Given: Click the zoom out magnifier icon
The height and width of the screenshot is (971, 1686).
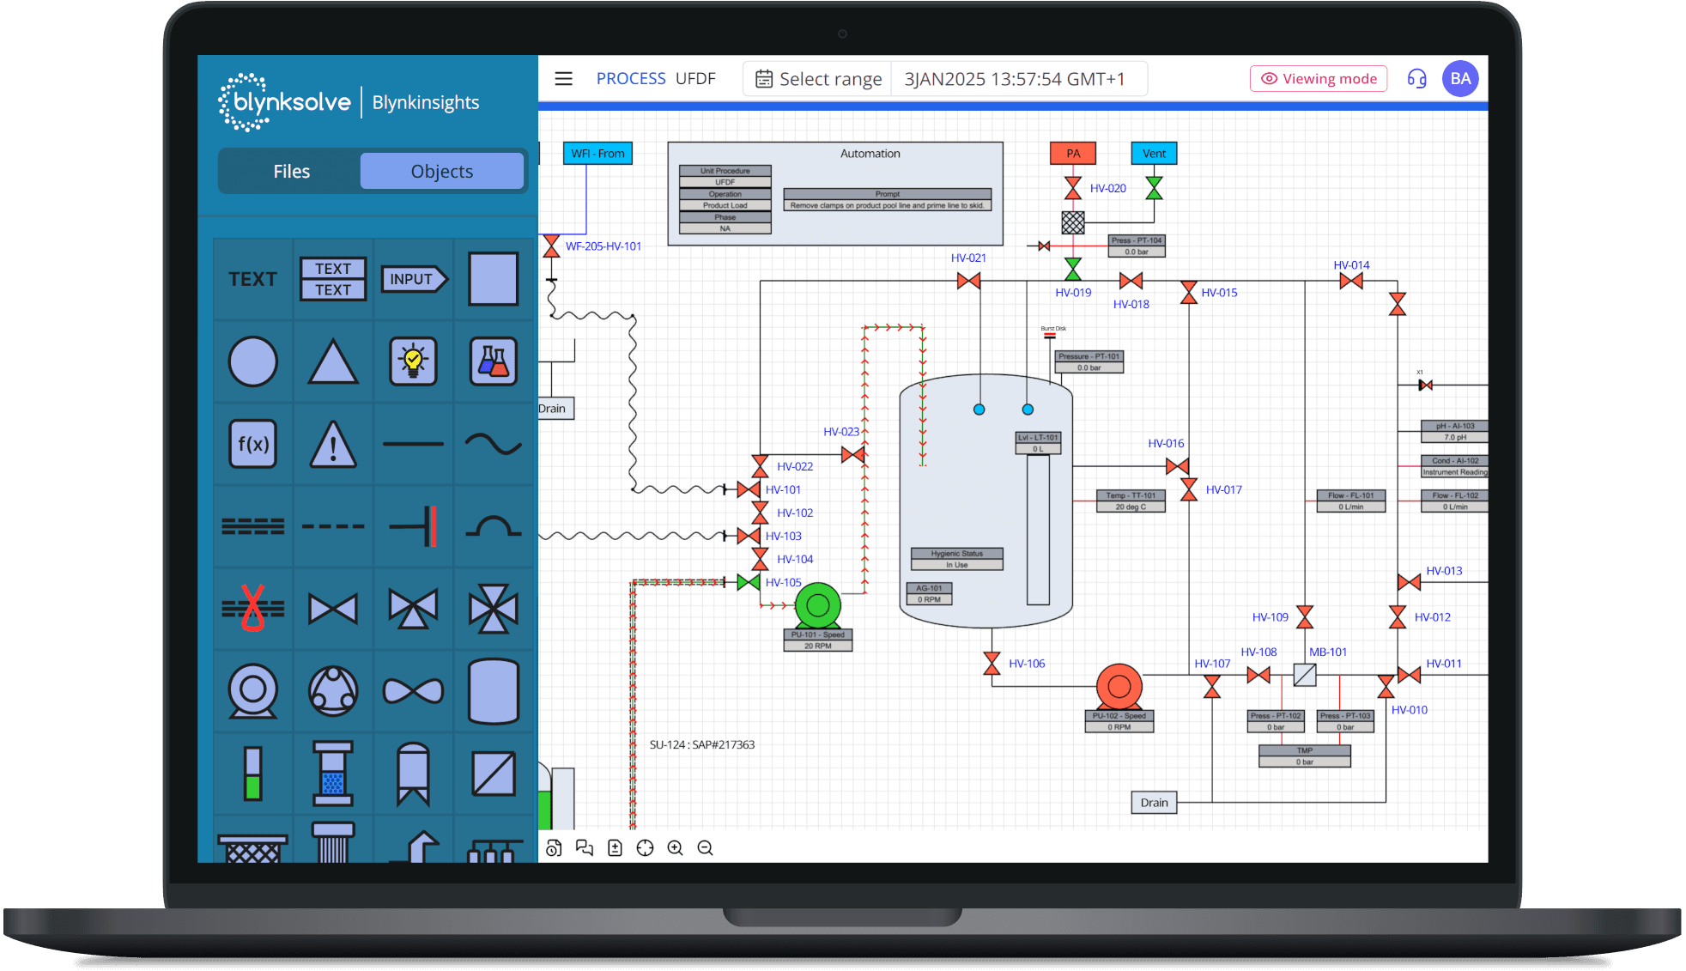Looking at the screenshot, I should (706, 848).
